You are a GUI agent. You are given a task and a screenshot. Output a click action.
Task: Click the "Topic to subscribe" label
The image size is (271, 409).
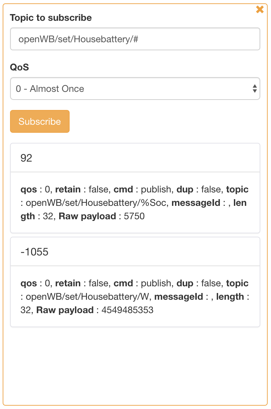(51, 18)
